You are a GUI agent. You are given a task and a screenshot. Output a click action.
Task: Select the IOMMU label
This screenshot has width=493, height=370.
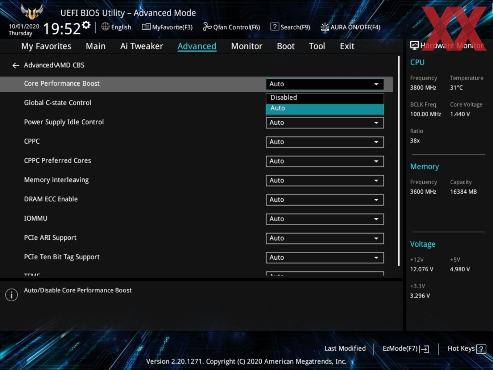(36, 218)
